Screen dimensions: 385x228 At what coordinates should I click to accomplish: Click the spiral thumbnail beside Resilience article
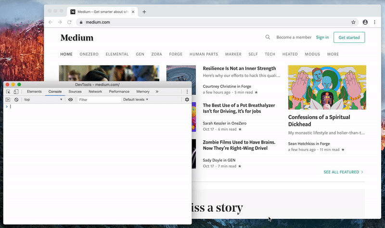pyautogui.click(x=181, y=73)
